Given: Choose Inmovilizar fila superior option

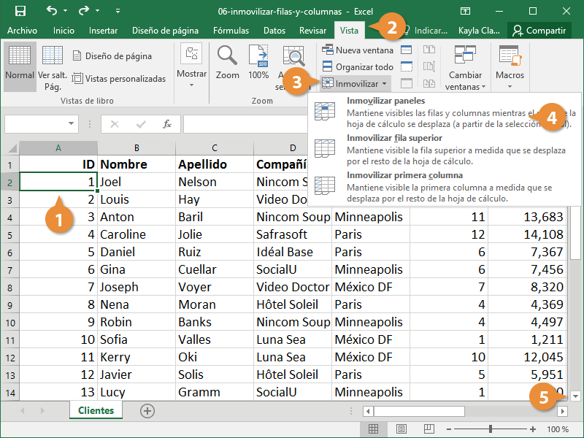Looking at the screenshot, I should tap(394, 137).
